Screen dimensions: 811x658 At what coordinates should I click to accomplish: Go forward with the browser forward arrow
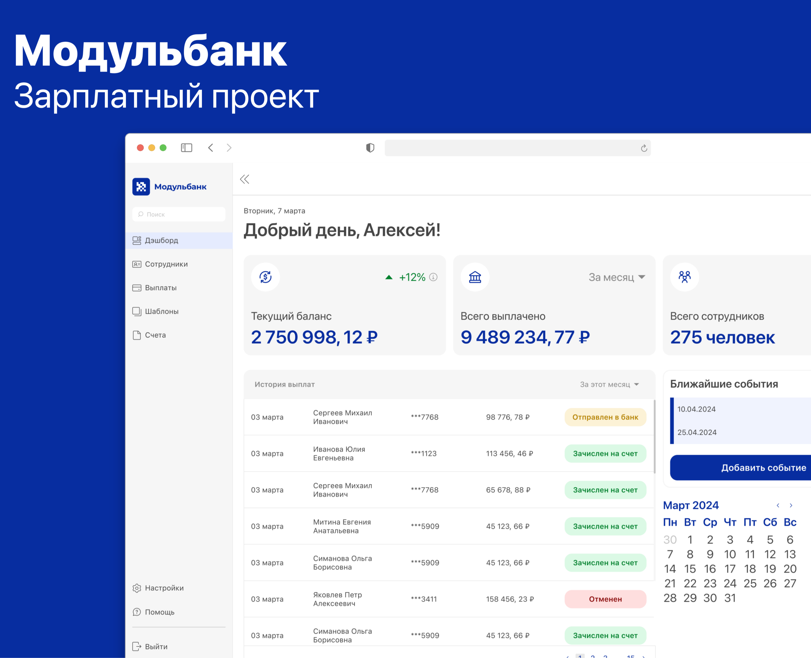pyautogui.click(x=229, y=147)
